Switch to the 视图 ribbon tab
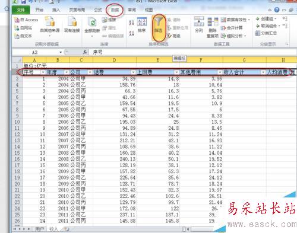297x233 pixels. tap(149, 9)
